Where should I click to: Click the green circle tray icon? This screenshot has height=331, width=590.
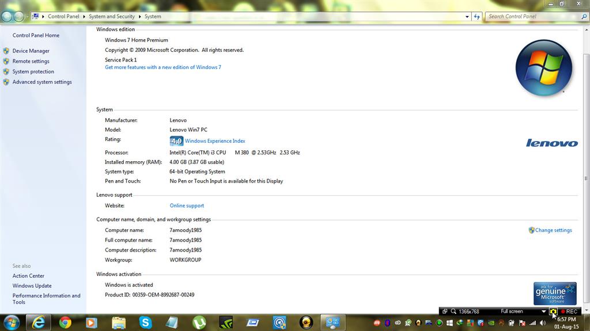click(439, 323)
